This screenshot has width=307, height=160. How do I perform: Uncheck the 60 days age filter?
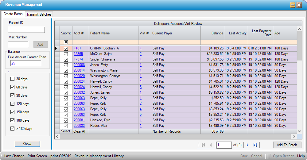coord(13,87)
